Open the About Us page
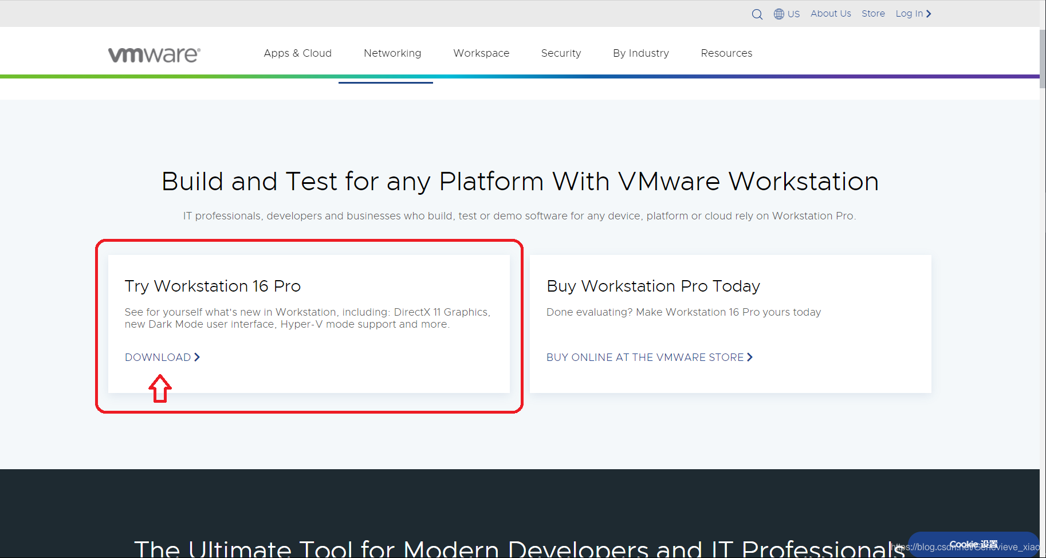The width and height of the screenshot is (1046, 558). click(831, 14)
